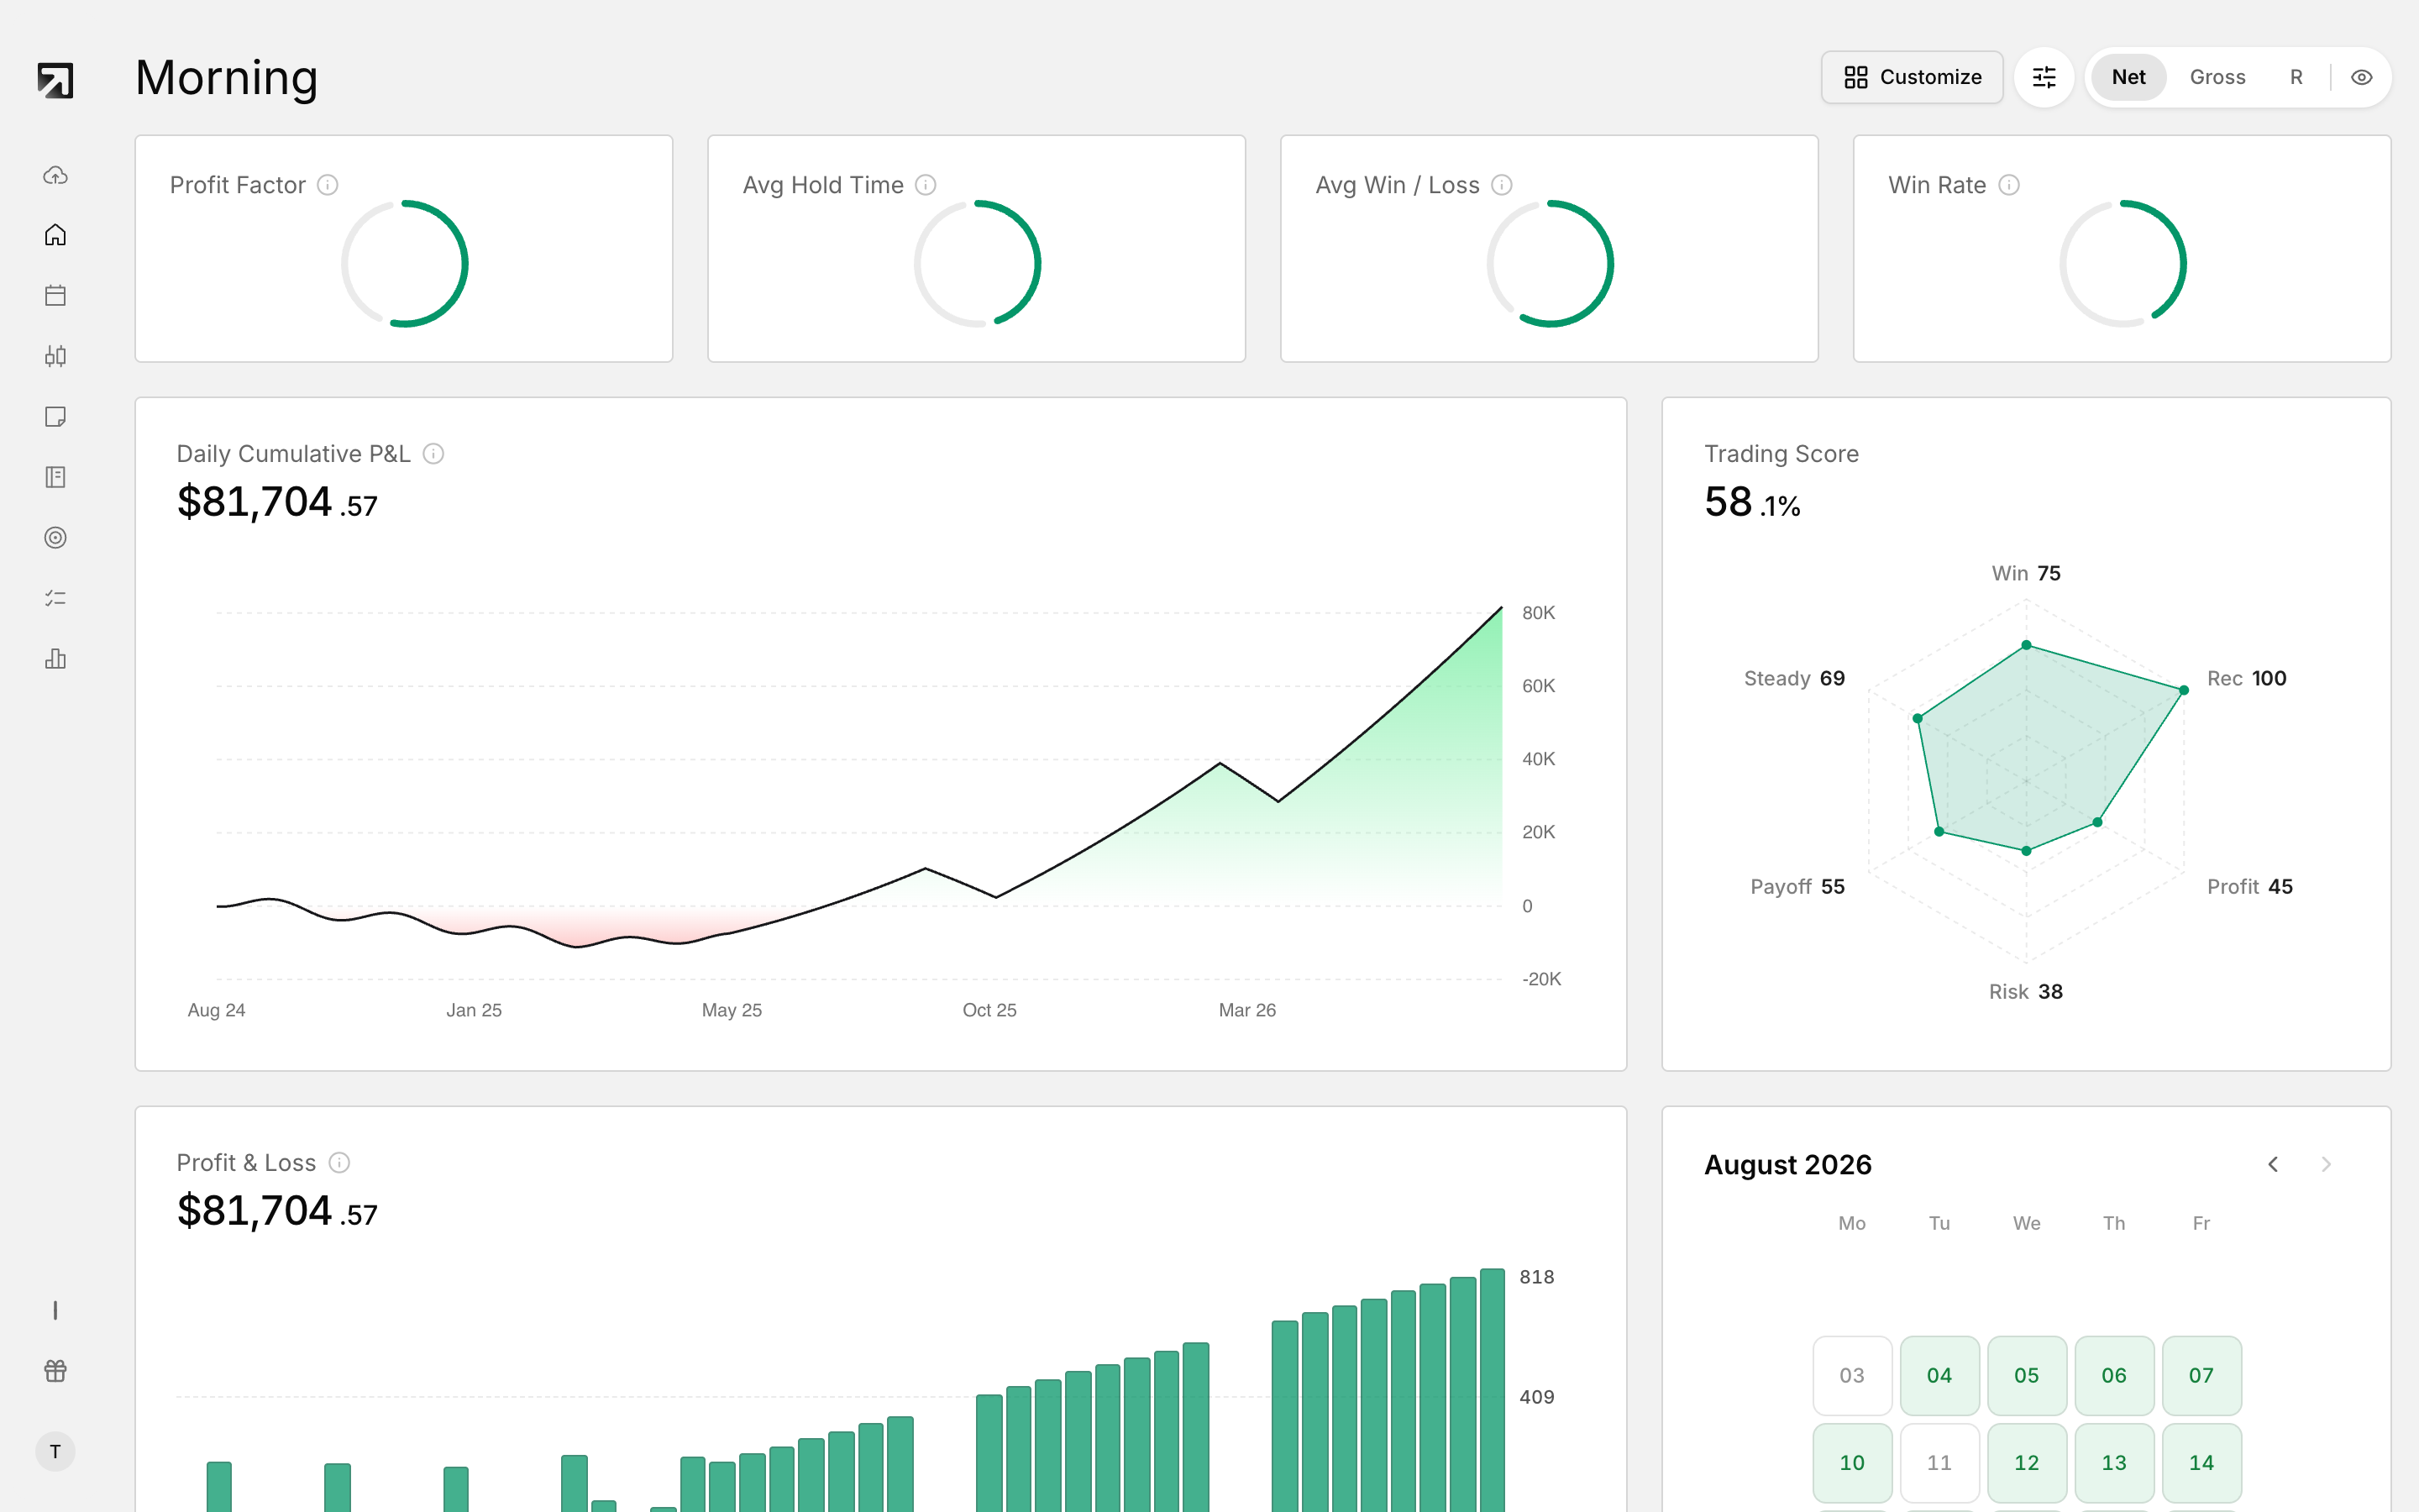Click Avg Win / Loss info icon

coord(1502,185)
